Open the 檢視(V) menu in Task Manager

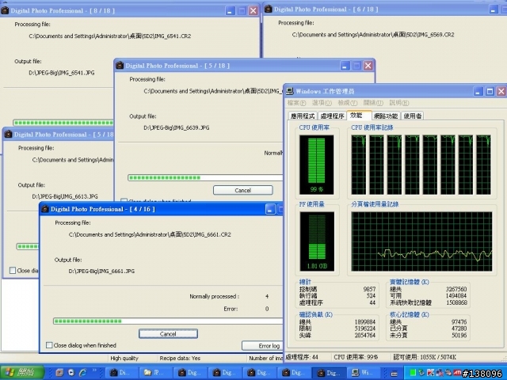click(348, 103)
